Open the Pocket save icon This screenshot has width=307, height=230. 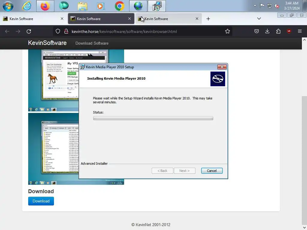257,31
